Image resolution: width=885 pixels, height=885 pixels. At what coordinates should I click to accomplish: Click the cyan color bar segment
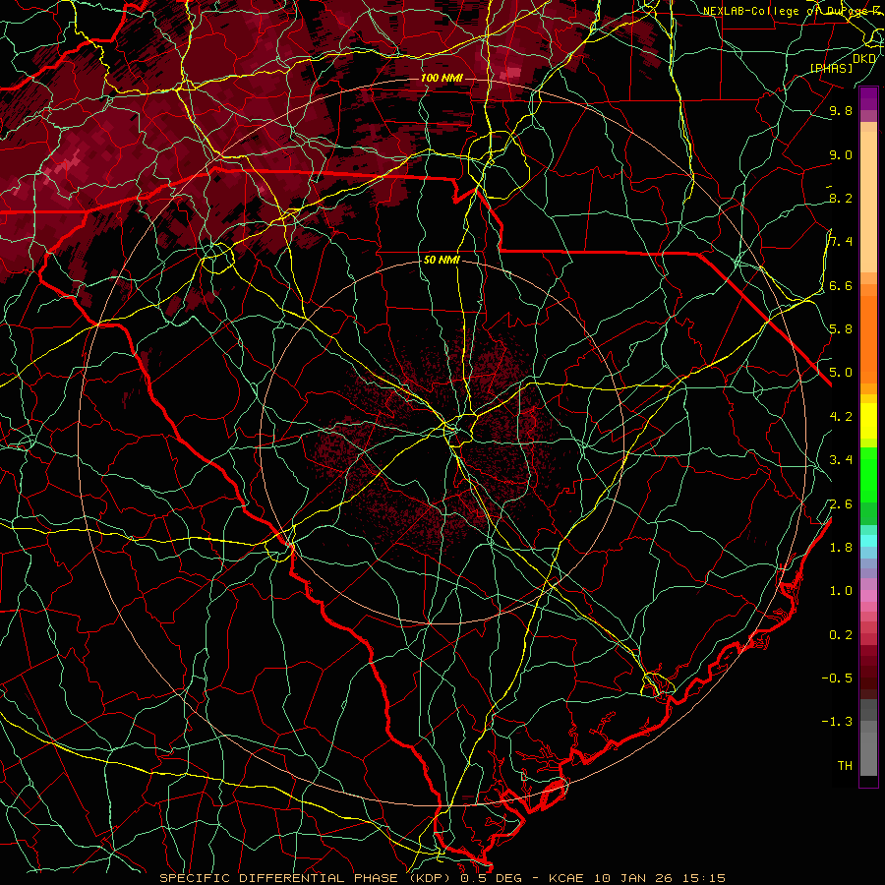868,541
